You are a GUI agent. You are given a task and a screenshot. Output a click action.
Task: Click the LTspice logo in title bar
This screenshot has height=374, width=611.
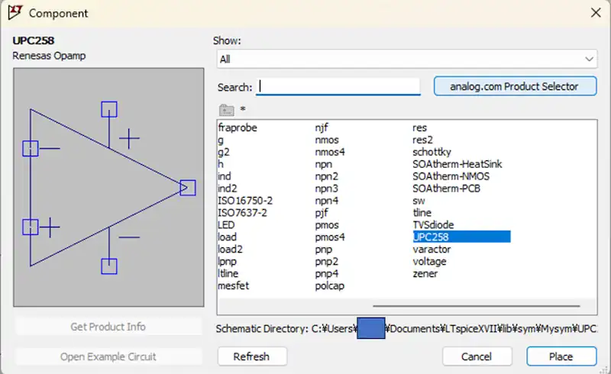click(15, 13)
